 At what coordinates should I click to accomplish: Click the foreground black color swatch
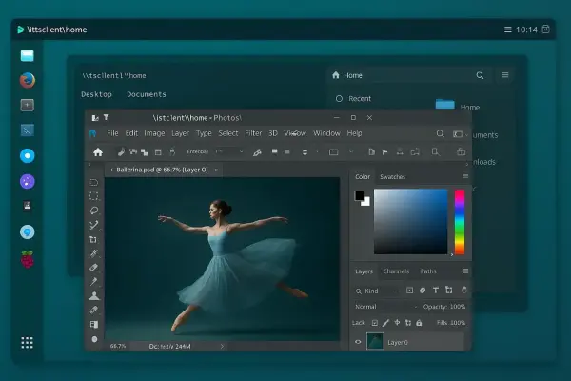360,196
